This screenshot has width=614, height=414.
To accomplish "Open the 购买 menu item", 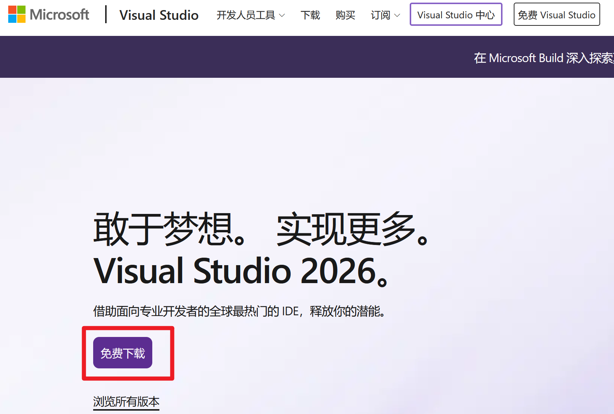I will point(345,15).
